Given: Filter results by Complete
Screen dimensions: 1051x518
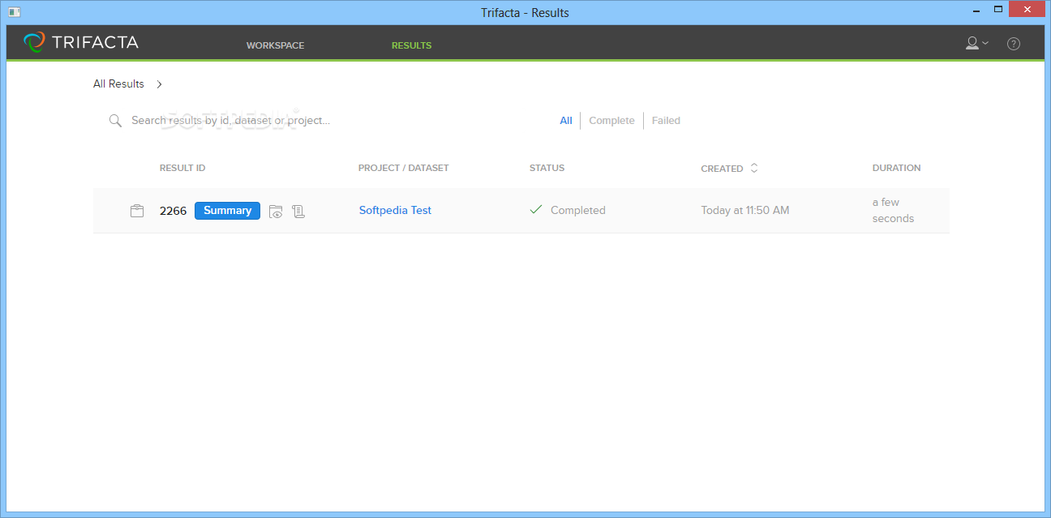Looking at the screenshot, I should [611, 121].
